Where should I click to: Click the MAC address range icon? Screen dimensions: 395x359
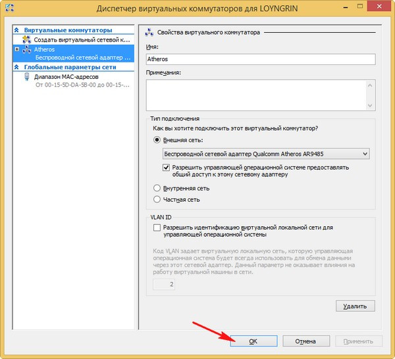click(27, 76)
